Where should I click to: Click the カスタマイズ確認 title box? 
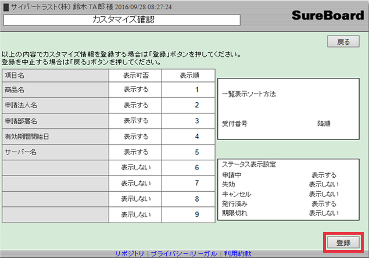pyautogui.click(x=122, y=20)
